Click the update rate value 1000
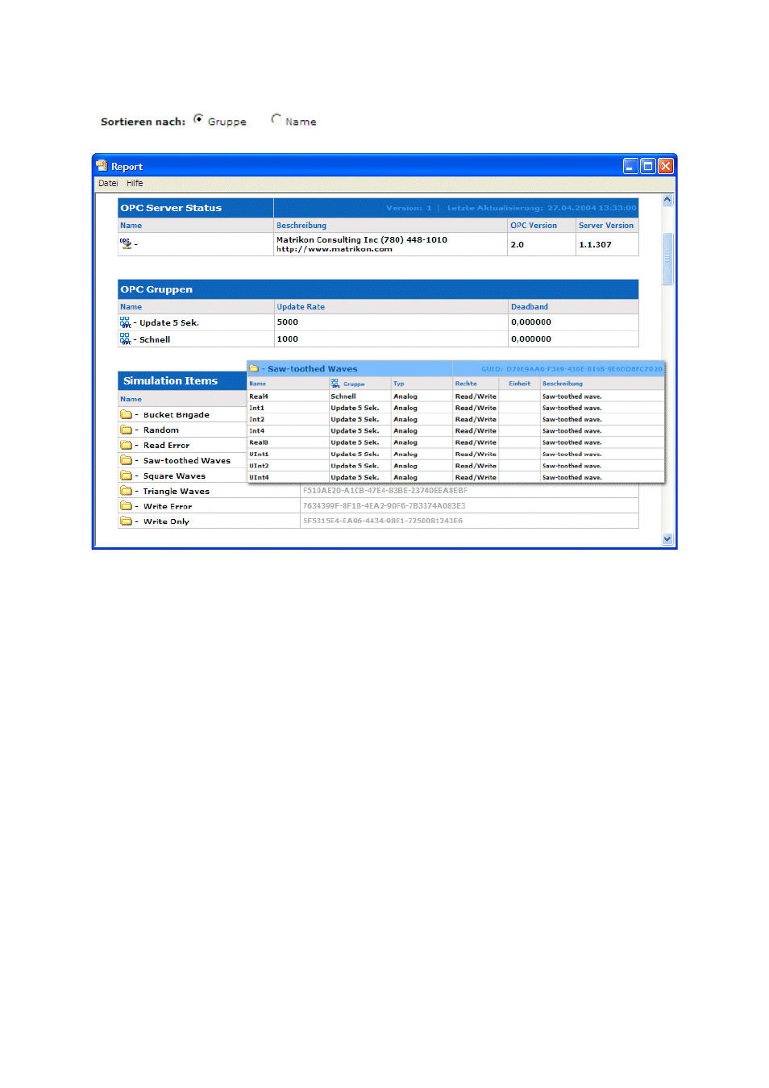This screenshot has width=769, height=1088. point(288,339)
